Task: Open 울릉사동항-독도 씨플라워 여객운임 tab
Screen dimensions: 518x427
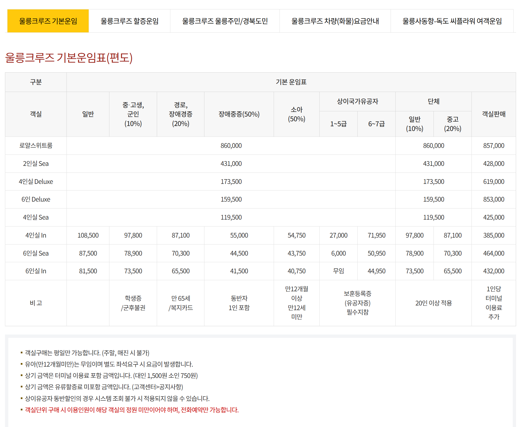Action: click(x=452, y=21)
